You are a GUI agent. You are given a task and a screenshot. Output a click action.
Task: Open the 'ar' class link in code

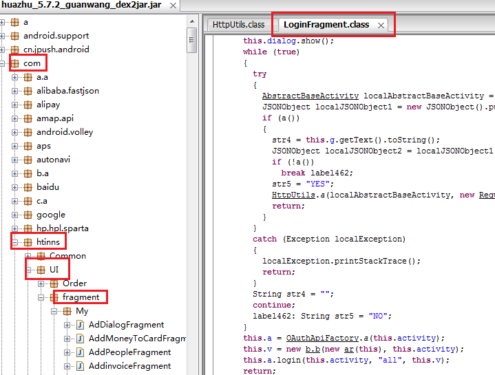coord(349,349)
